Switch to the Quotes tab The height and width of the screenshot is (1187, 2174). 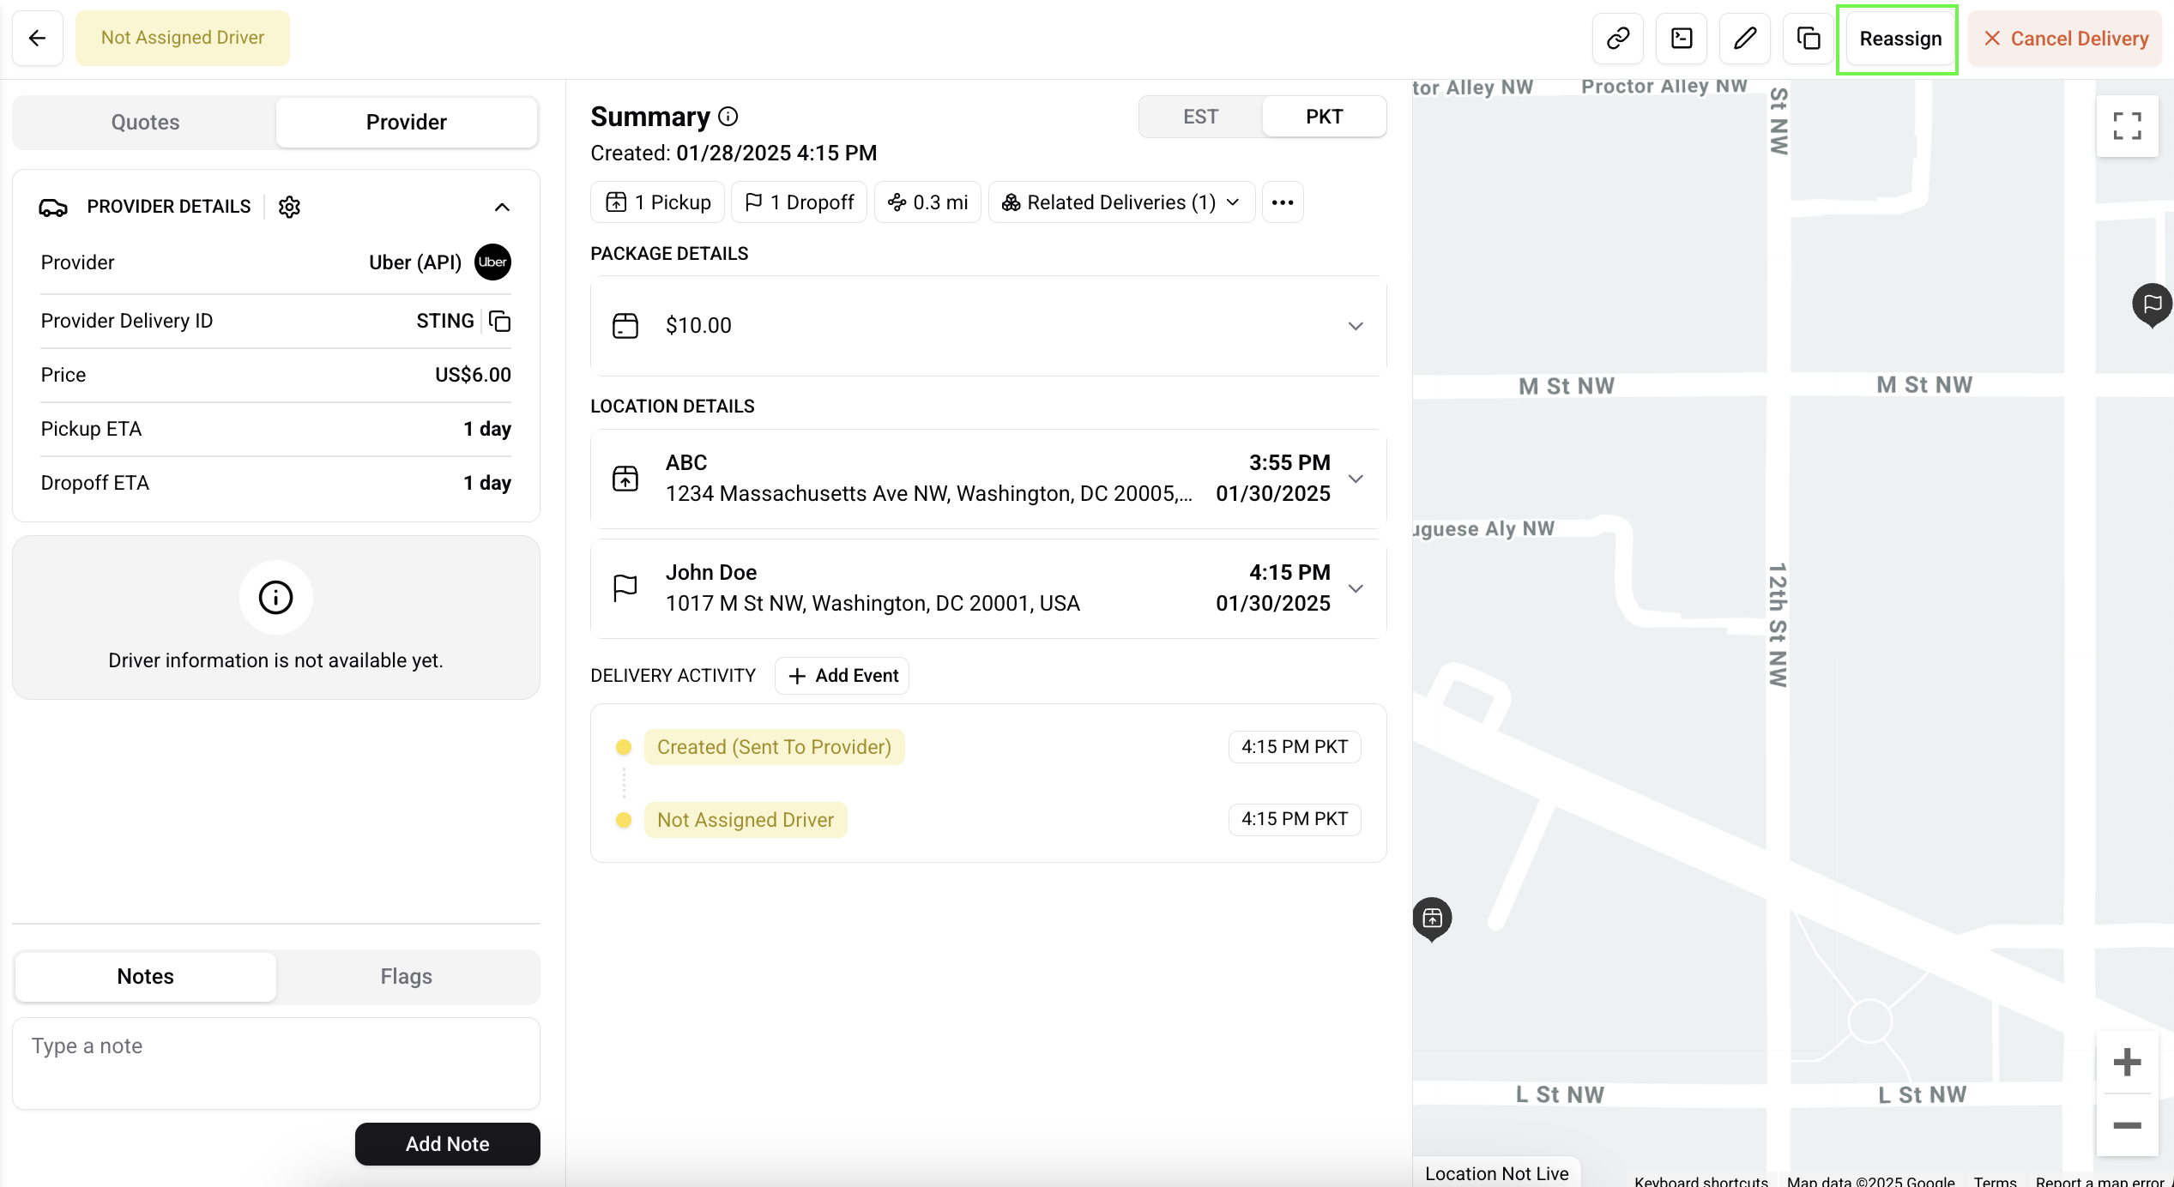pyautogui.click(x=145, y=122)
